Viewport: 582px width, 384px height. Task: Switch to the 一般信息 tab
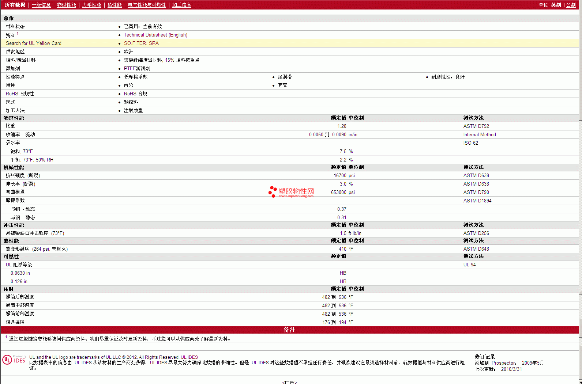tap(41, 5)
